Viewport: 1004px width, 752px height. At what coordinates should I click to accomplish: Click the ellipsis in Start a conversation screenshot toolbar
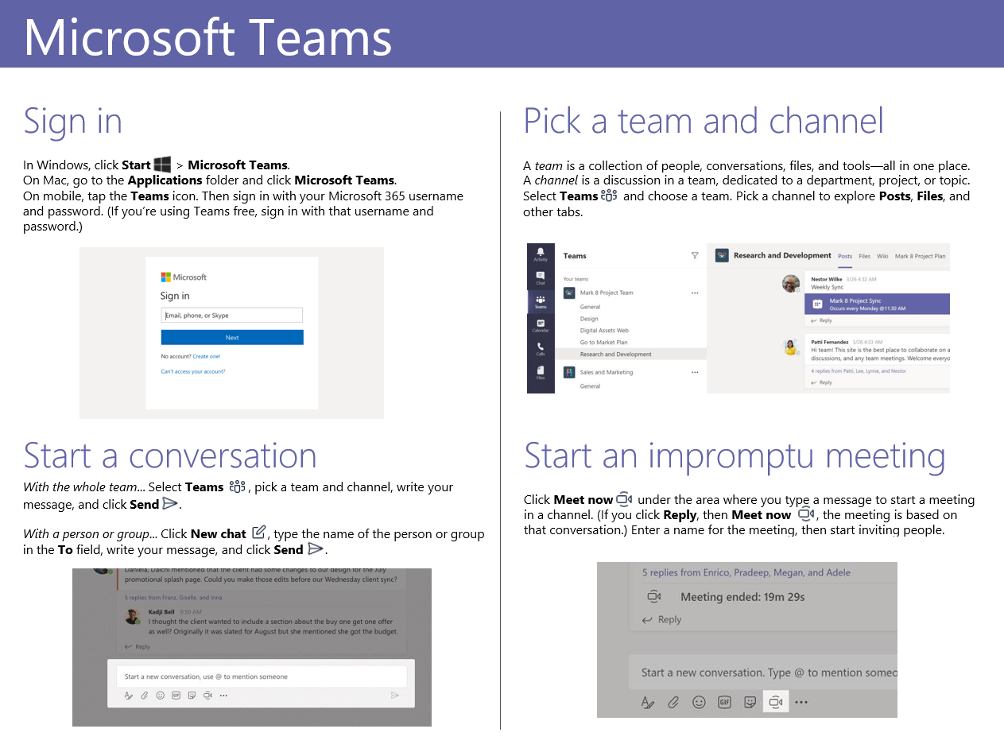point(223,696)
